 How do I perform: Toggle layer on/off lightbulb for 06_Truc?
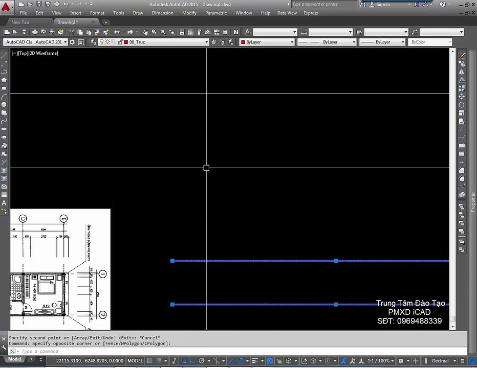coord(102,42)
